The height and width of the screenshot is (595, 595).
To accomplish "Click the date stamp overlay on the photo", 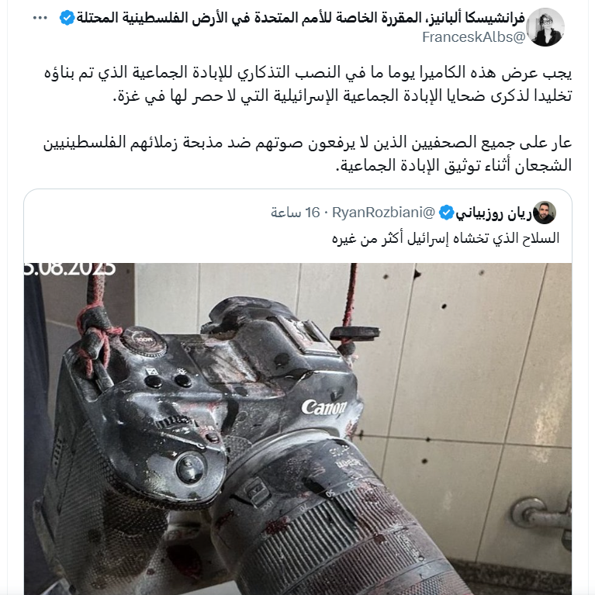I will [x=70, y=268].
